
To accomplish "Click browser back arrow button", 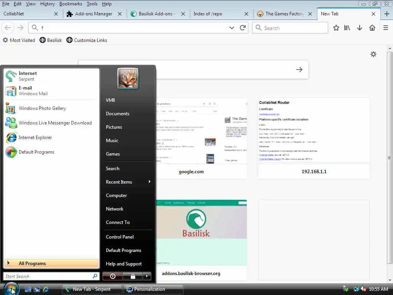I will [x=8, y=28].
